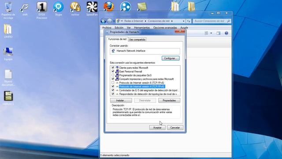Select the shift desktop shortcut
The width and height of the screenshot is (282, 159).
coord(25,9)
